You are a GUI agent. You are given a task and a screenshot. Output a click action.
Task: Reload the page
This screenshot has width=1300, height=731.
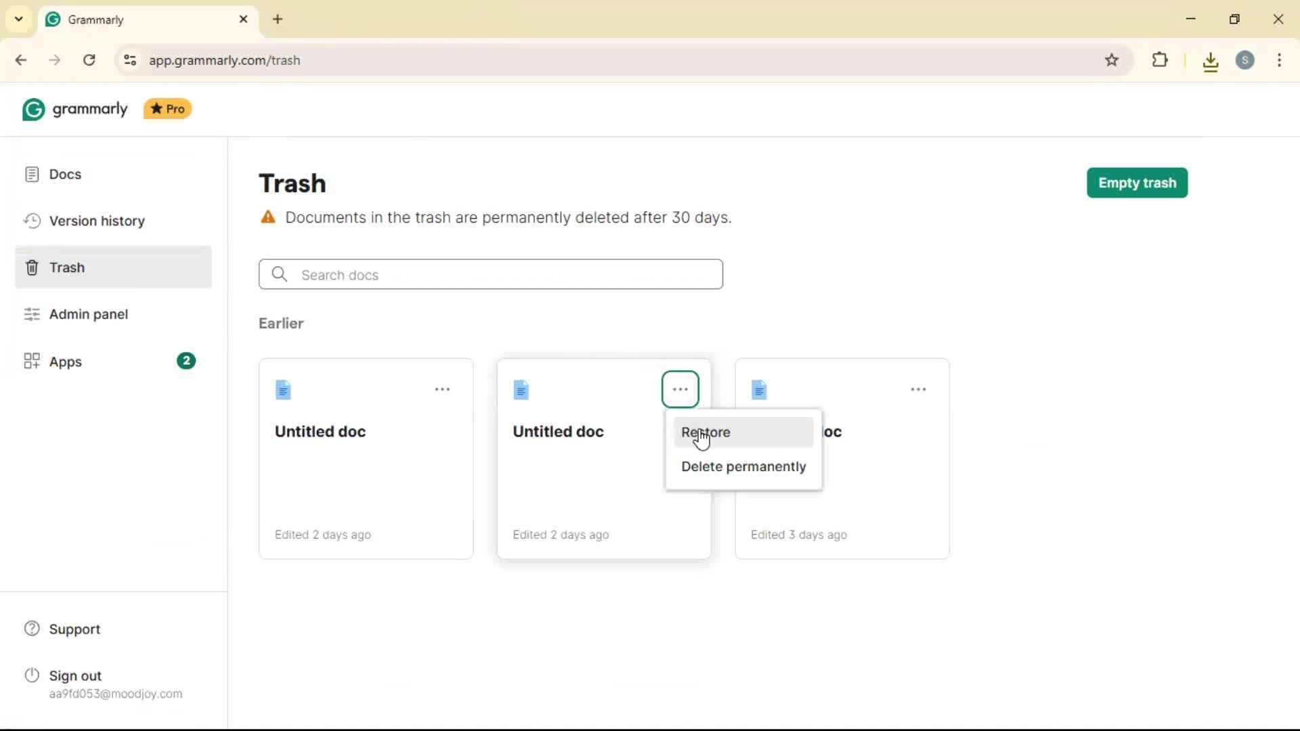pos(89,60)
